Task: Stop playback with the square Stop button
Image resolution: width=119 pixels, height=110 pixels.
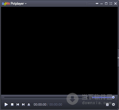Action: point(12,104)
